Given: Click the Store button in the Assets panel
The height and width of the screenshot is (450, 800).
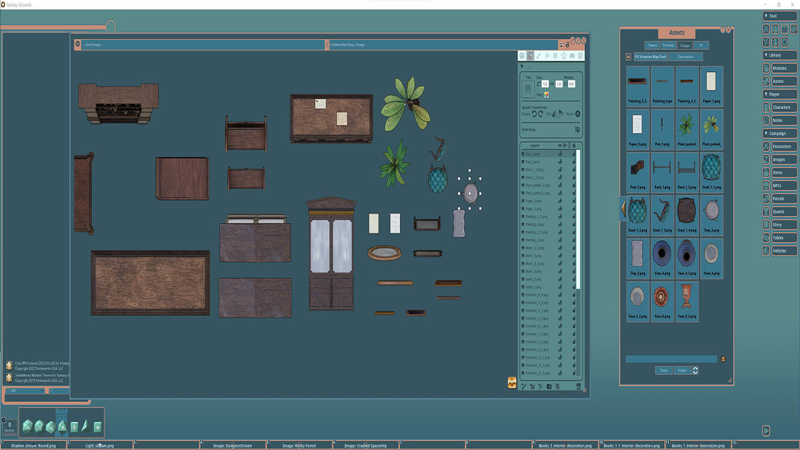Looking at the screenshot, I should [663, 370].
